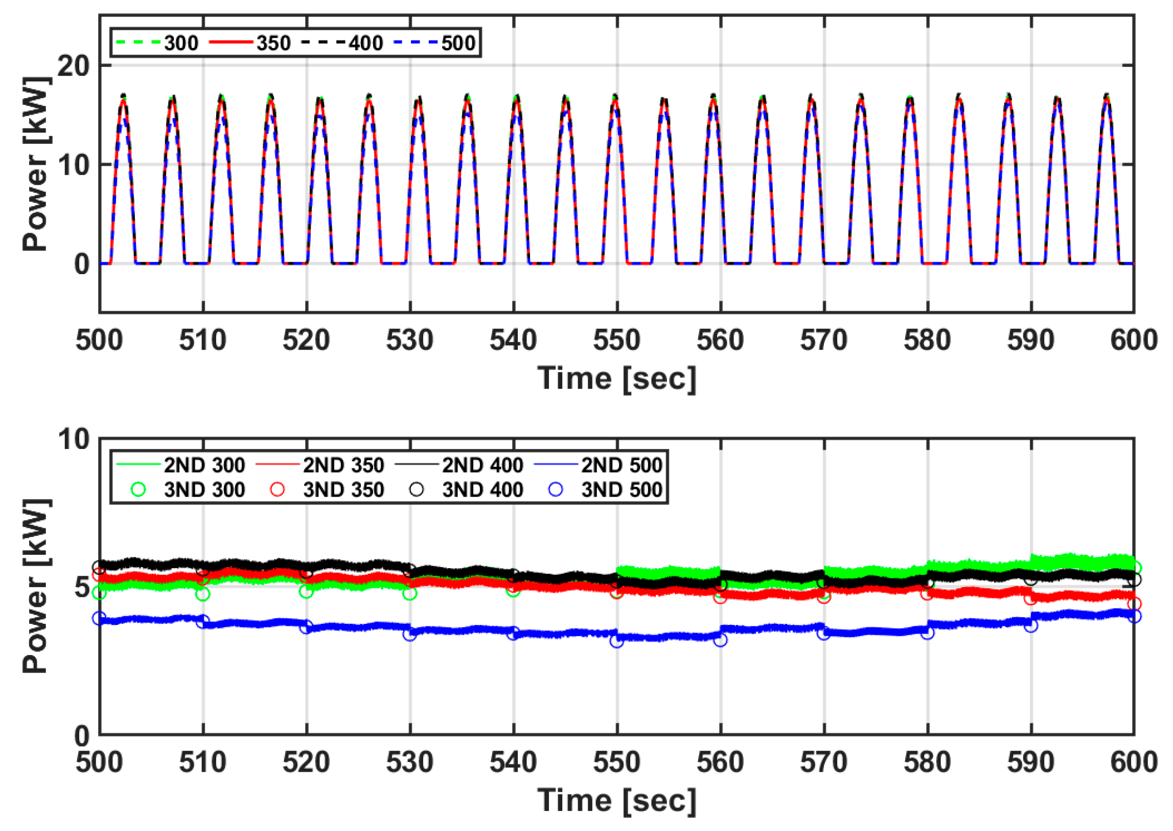This screenshot has width=1173, height=831.
Task: Select the green 3ND 300 circle marker in legend
Action: [138, 489]
